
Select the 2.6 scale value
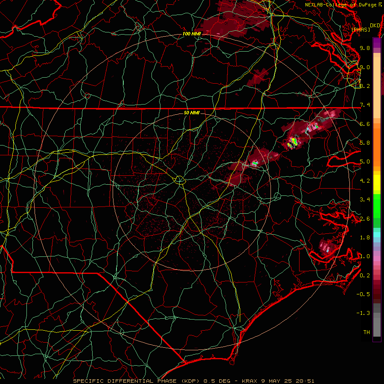click(x=365, y=219)
